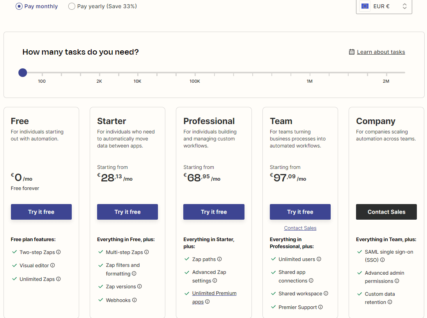Show info for Custom data retention
This screenshot has width=427, height=318.
390,302
